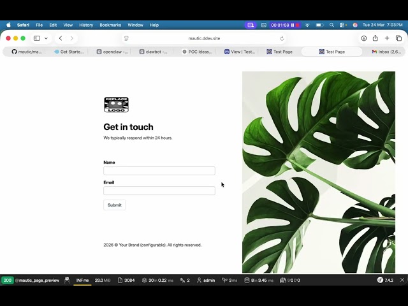Image resolution: width=408 pixels, height=306 pixels.
Task: Open the File menu
Action: 40,25
